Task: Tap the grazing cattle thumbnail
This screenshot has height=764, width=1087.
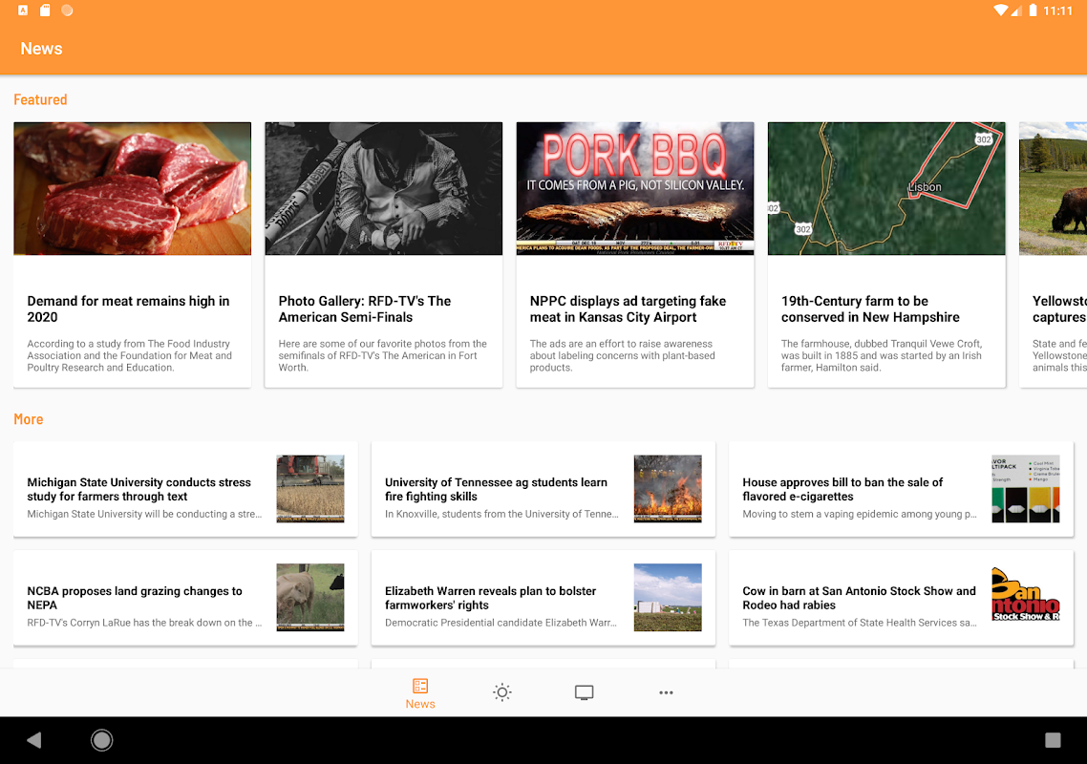Action: coord(310,598)
